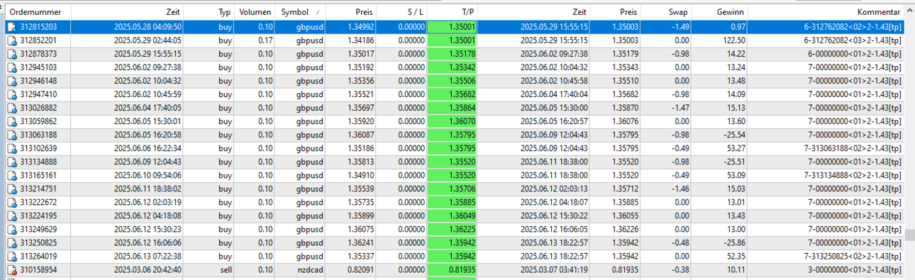This screenshot has height=280, width=915.
Task: Click comment 6-312762082<03>2-1.43[tp]
Action: click(x=853, y=40)
